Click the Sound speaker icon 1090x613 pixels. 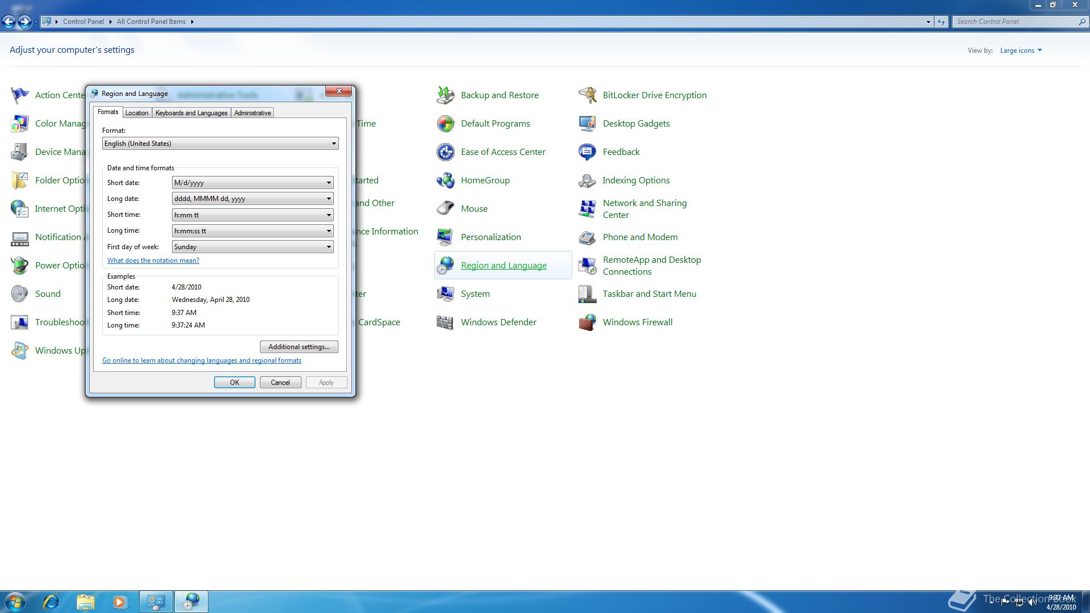click(x=20, y=294)
